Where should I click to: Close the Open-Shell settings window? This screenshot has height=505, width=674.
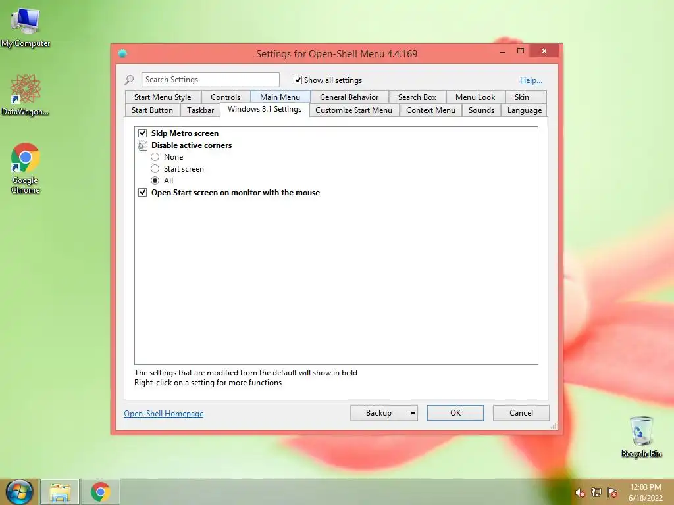(544, 51)
